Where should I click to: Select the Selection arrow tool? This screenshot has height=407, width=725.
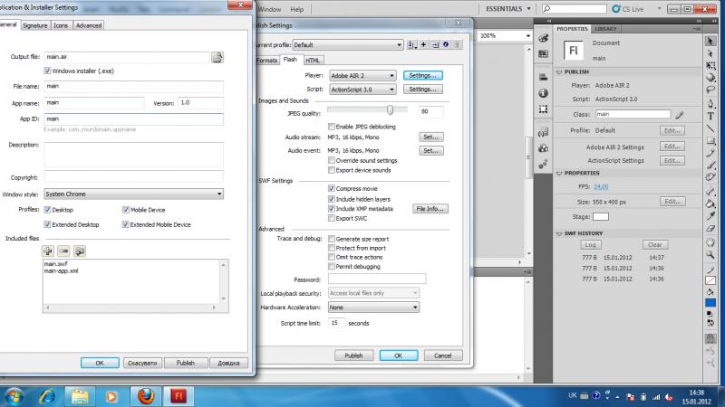point(710,42)
